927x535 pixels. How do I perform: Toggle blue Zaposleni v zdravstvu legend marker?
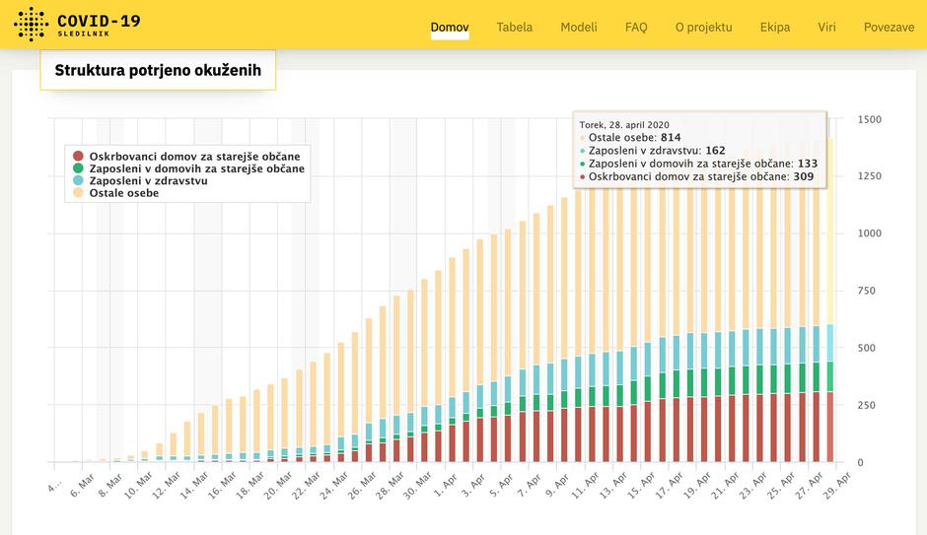pyautogui.click(x=79, y=181)
